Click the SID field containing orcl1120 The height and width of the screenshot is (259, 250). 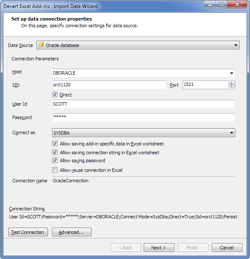[x=109, y=85]
